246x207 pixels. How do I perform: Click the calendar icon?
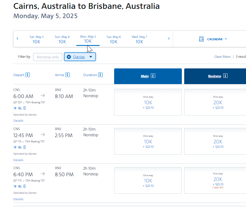[x=201, y=39]
